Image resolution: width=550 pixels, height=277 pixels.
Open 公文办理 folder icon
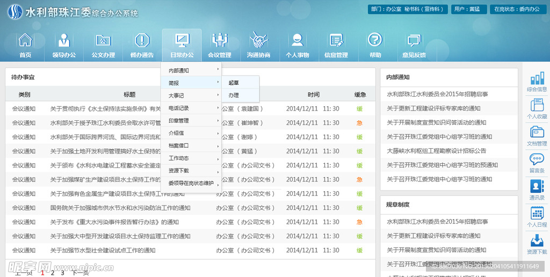pos(104,40)
